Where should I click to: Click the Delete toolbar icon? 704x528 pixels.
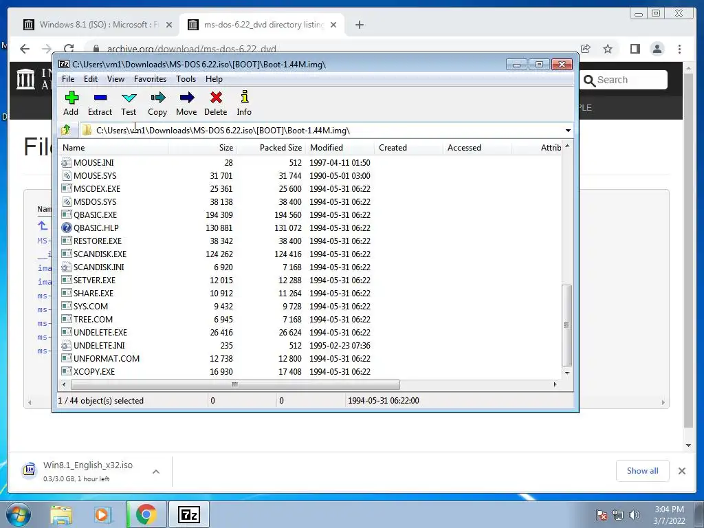pyautogui.click(x=216, y=98)
